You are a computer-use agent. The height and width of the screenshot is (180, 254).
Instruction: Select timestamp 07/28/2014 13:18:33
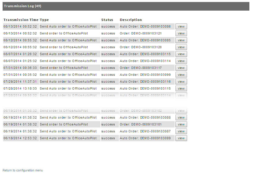20,88
